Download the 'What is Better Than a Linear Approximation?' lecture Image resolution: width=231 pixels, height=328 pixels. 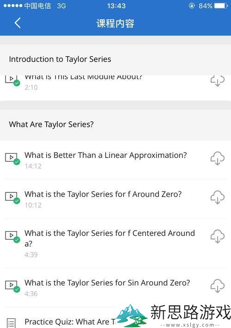coord(218,158)
